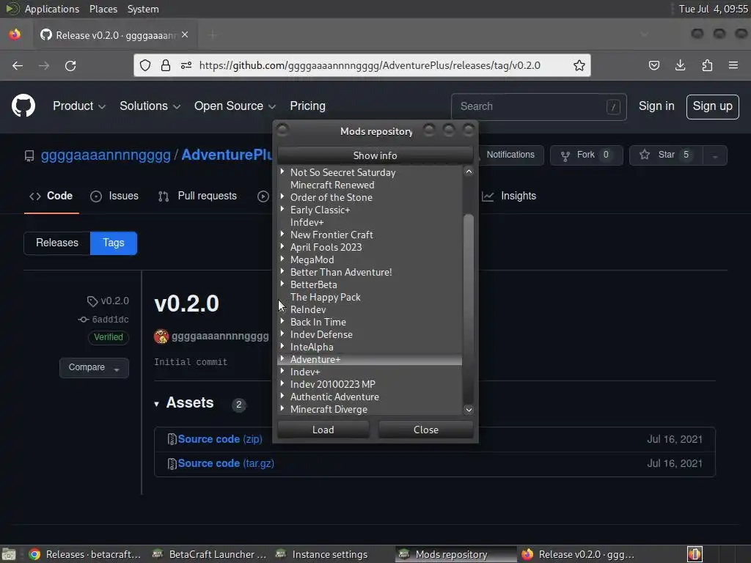Viewport: 751px width, 563px height.
Task: Download Source code (tar.gz)
Action: pos(226,464)
